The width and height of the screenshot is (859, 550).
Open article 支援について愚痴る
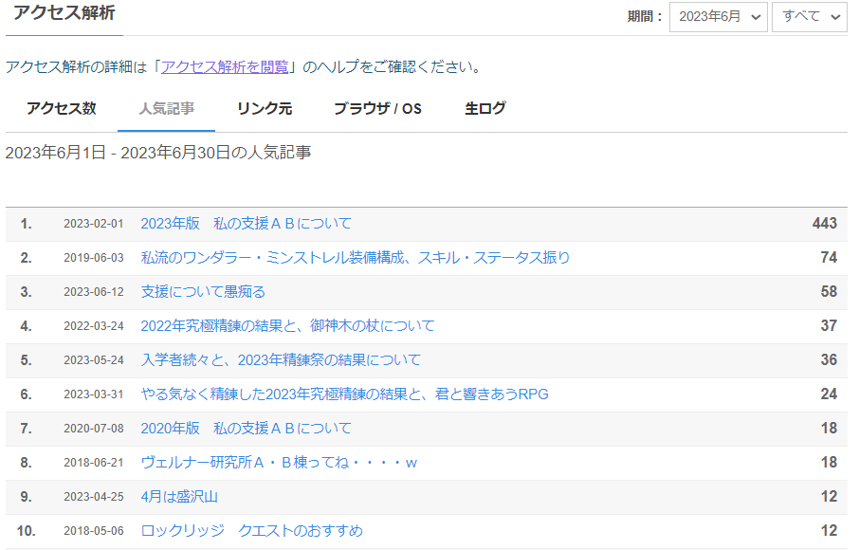[x=203, y=291]
